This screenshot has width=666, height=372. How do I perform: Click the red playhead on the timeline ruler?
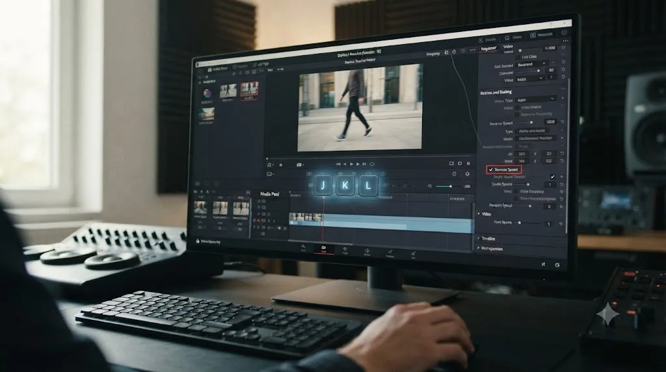323,196
